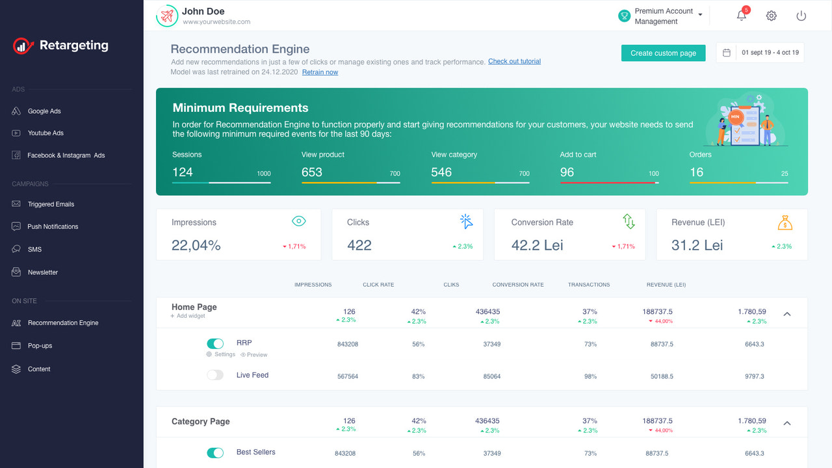Open notifications via the bell icon

(x=741, y=16)
